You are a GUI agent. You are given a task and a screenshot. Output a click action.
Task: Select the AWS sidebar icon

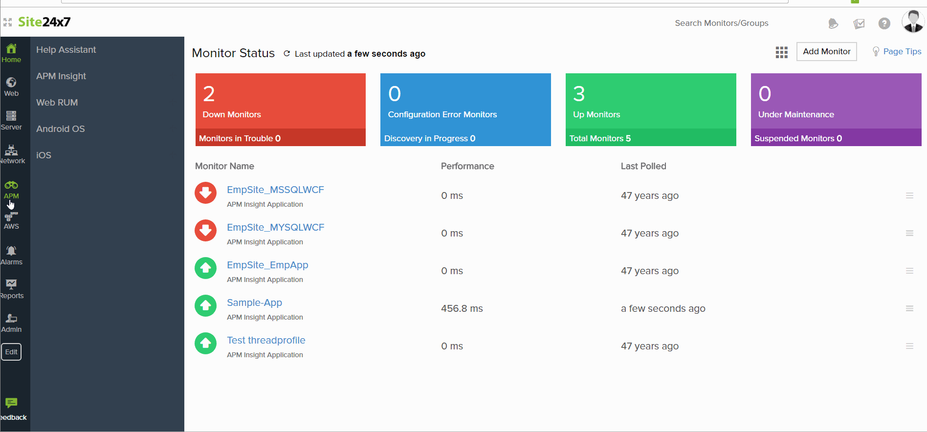click(x=11, y=221)
